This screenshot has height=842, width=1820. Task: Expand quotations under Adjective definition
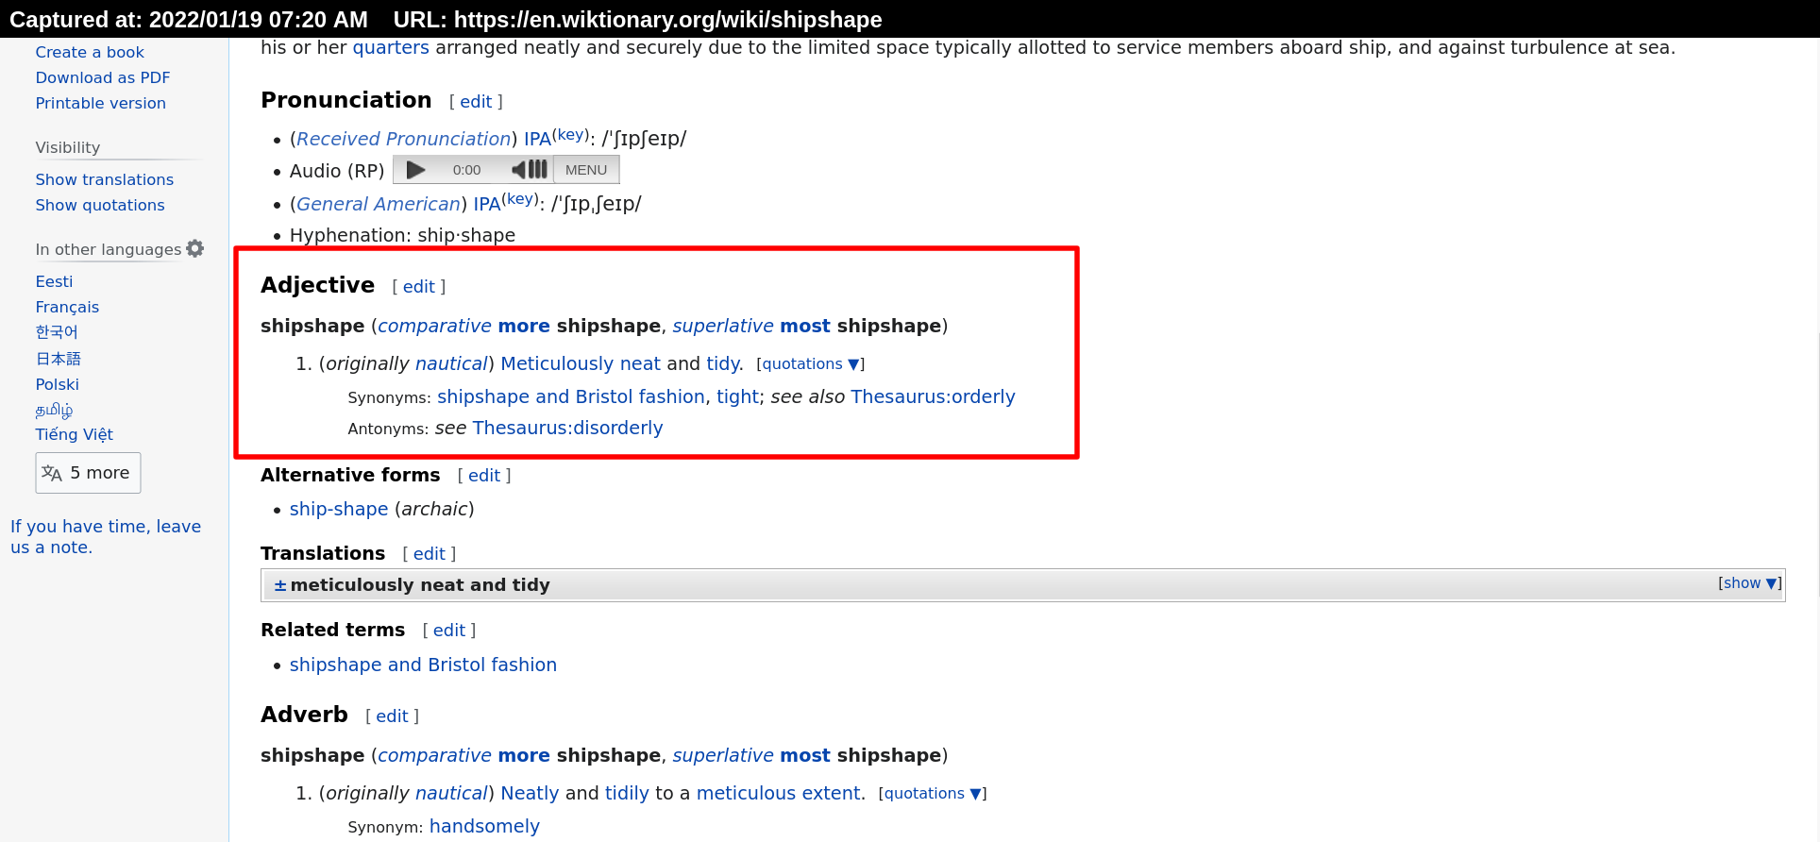(x=811, y=364)
